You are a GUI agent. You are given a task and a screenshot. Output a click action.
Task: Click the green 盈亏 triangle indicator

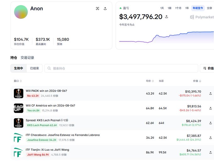click(x=120, y=8)
